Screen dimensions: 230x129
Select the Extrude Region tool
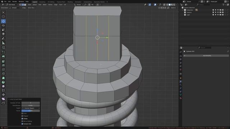[x=3, y=57]
